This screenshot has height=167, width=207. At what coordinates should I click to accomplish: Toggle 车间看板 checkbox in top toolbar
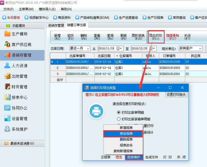coord(4,18)
